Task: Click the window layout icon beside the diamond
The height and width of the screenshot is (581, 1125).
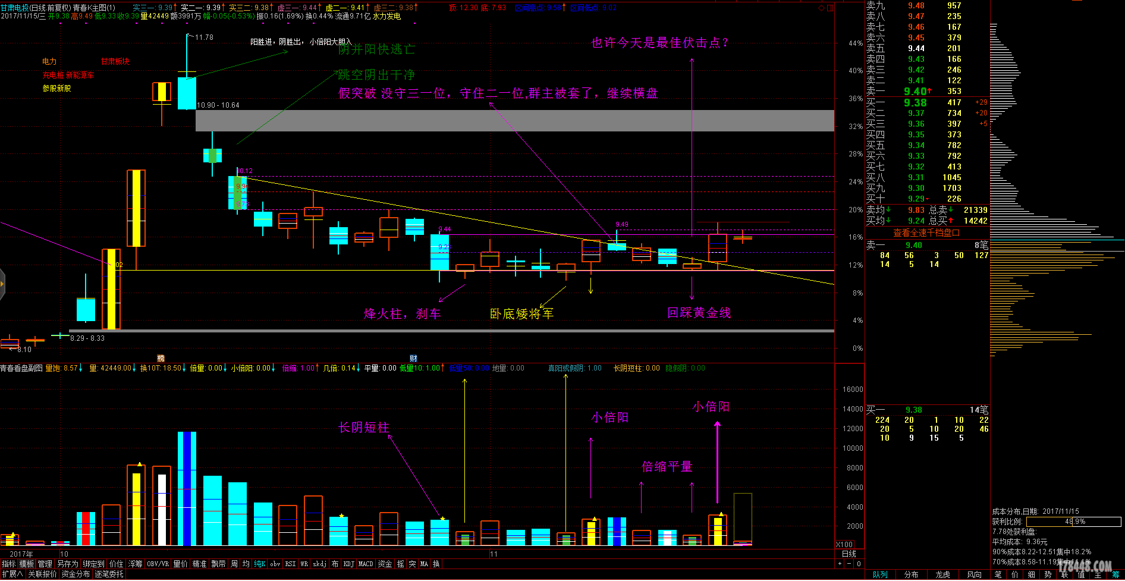Action: point(830,8)
